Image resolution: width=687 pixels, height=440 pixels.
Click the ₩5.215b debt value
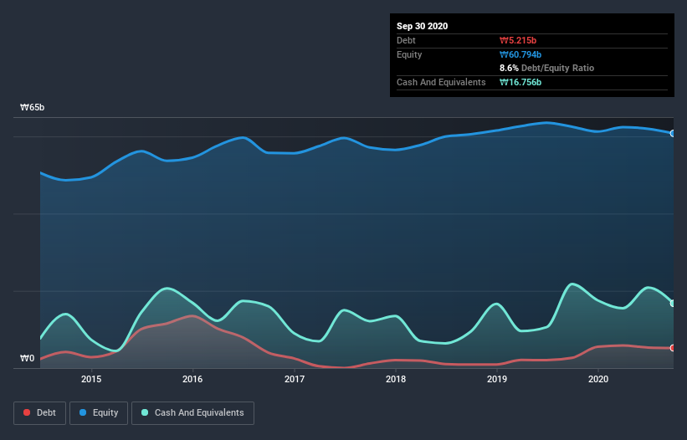click(518, 41)
